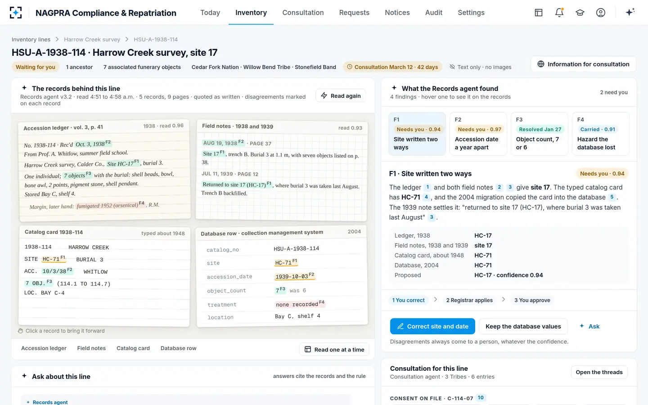Click the none recorded highlight in database row

(300, 304)
